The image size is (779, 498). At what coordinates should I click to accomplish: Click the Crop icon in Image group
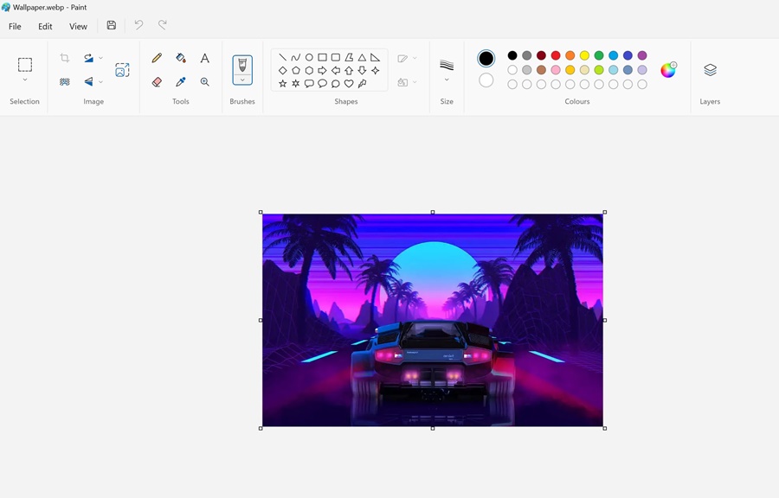pyautogui.click(x=65, y=58)
